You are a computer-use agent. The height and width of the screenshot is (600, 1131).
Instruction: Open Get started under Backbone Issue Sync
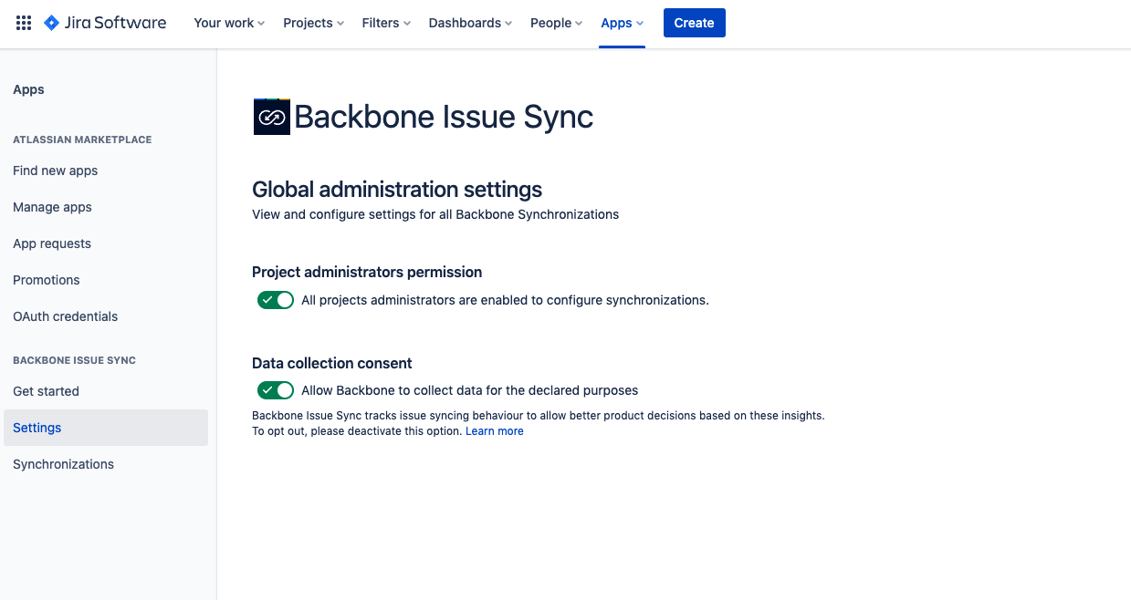[x=46, y=391]
